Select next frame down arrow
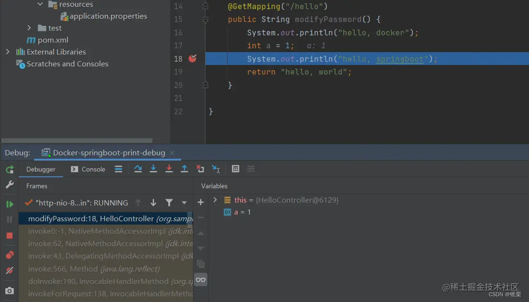Viewport: 529px width, 302px height. tap(153, 203)
